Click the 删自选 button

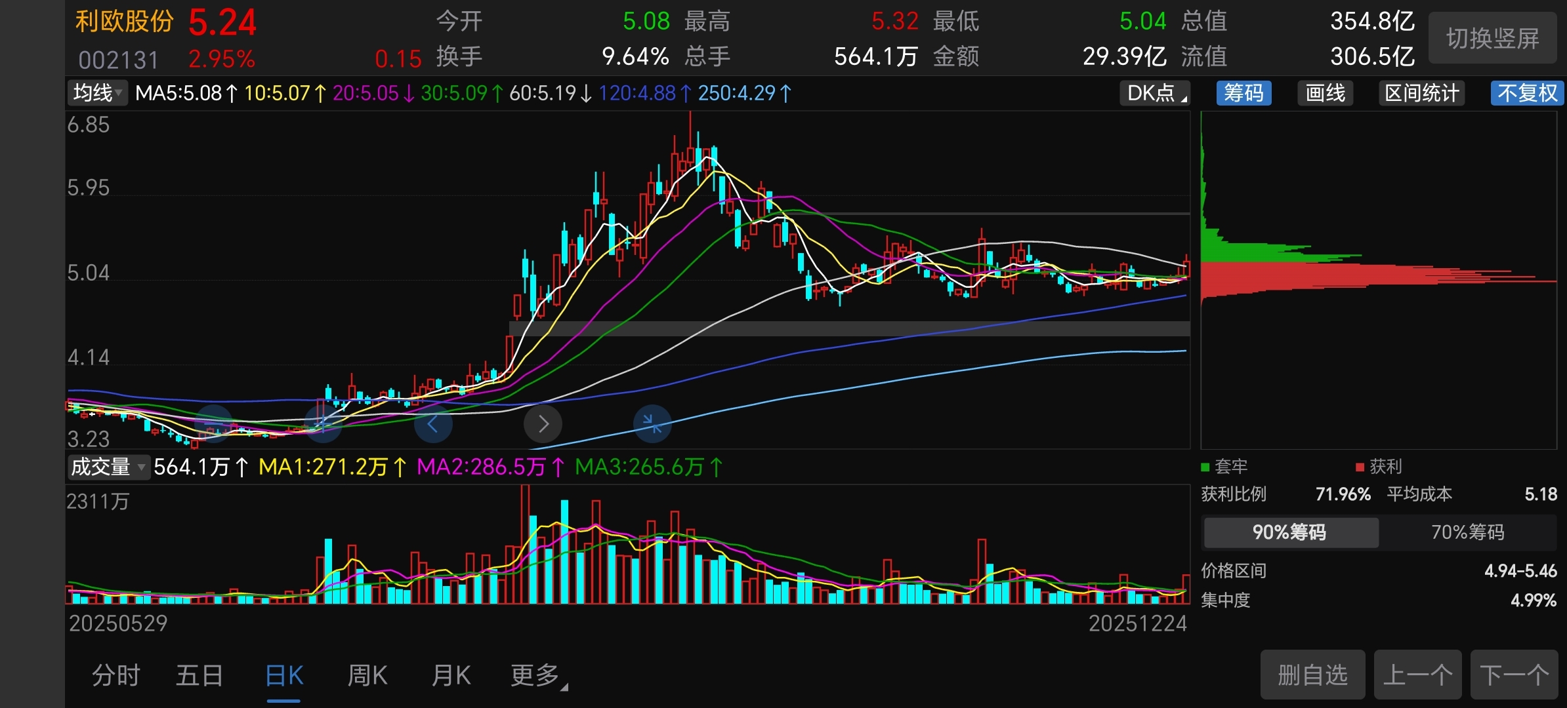(1312, 675)
